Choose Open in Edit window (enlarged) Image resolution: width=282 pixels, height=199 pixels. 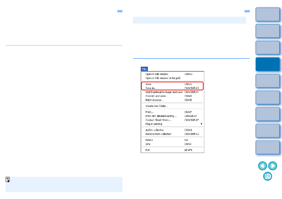tap(172, 78)
